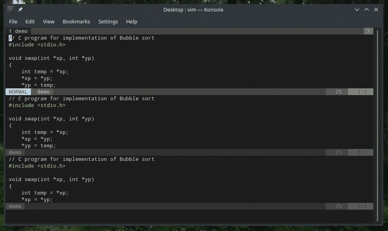Click 'int temp = *xp;' in top split
Viewport: 388px width, 231px height.
click(45, 72)
